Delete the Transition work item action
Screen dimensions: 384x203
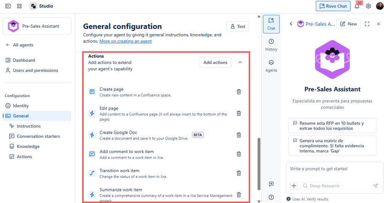pyautogui.click(x=239, y=173)
